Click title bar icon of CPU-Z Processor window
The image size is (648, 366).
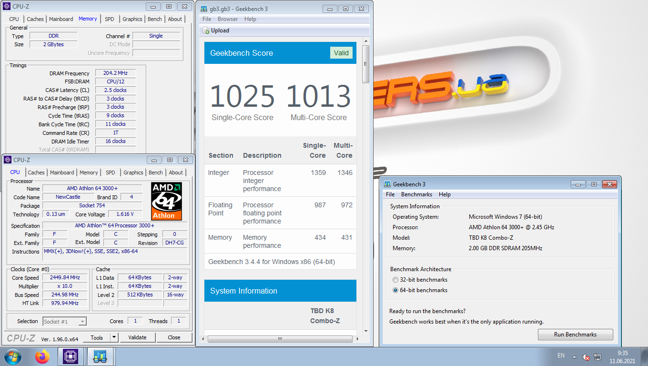[x=8, y=160]
